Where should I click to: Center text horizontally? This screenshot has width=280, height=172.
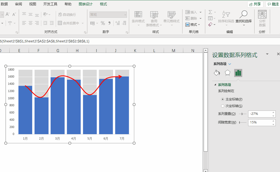31,23
